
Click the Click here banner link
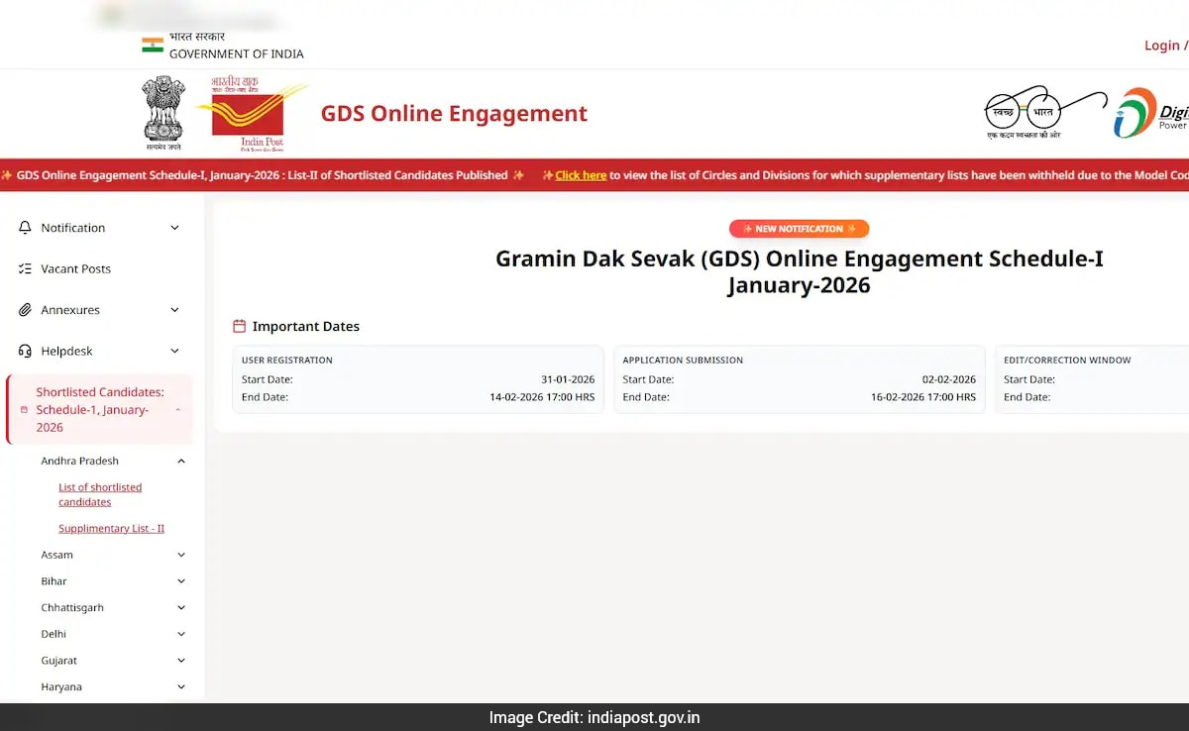point(582,175)
